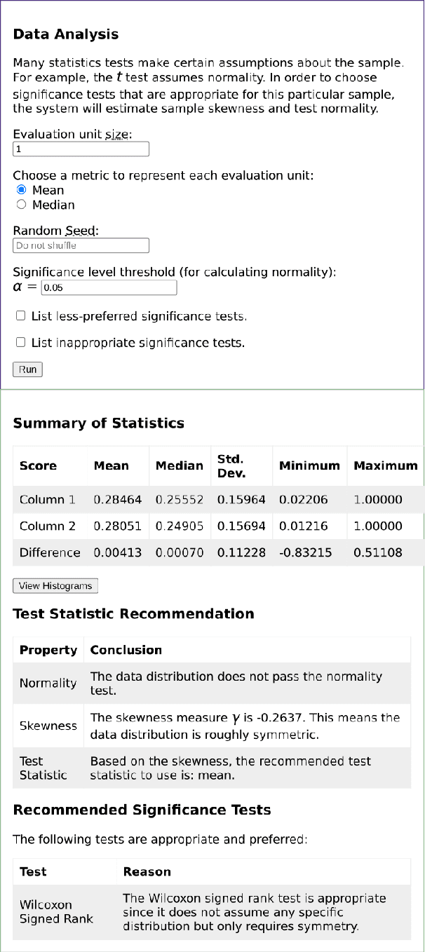
Task: Click the Random Seed text field
Action: click(x=81, y=245)
